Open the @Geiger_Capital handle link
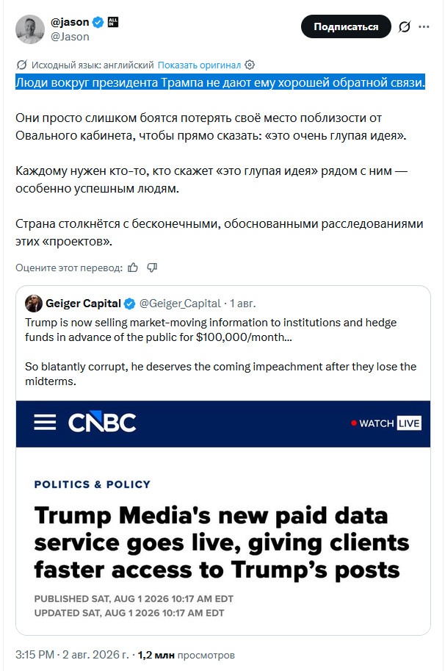This screenshot has width=445, height=671. pyautogui.click(x=180, y=304)
